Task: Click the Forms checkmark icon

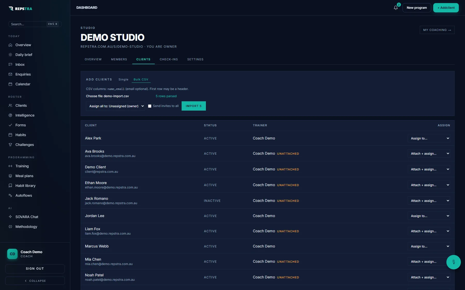Action: pyautogui.click(x=10, y=125)
